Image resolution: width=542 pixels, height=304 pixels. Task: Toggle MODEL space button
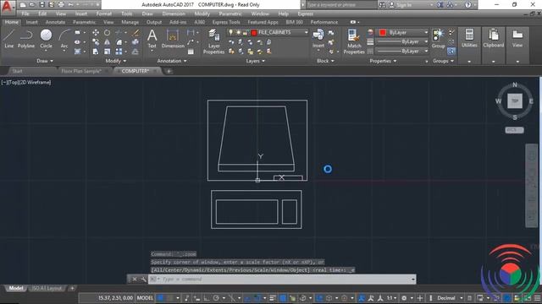(x=145, y=298)
